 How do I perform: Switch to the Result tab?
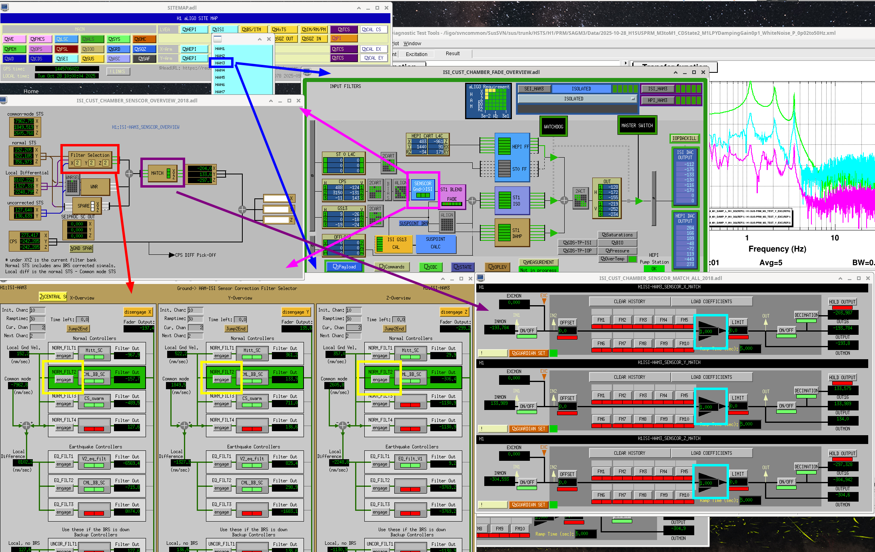coord(452,54)
